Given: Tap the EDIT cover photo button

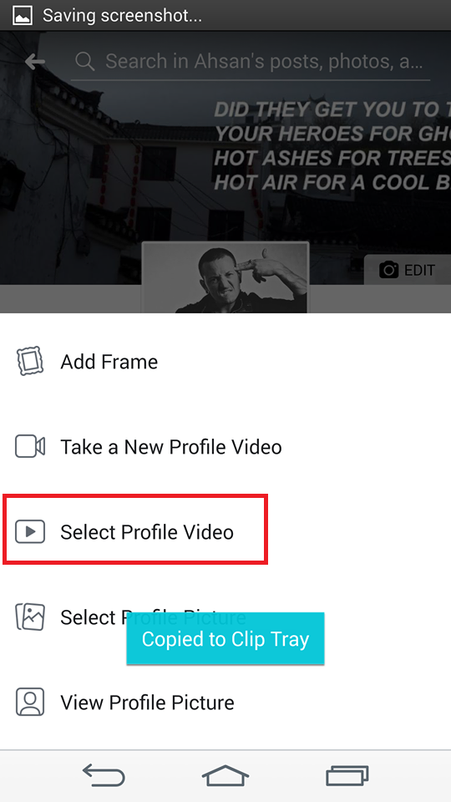Looking at the screenshot, I should click(x=407, y=270).
